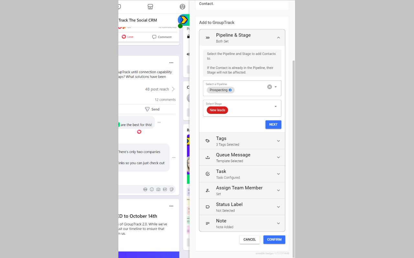This screenshot has width=414, height=258.
Task: Click the camera icon in comment box
Action: (x=158, y=189)
